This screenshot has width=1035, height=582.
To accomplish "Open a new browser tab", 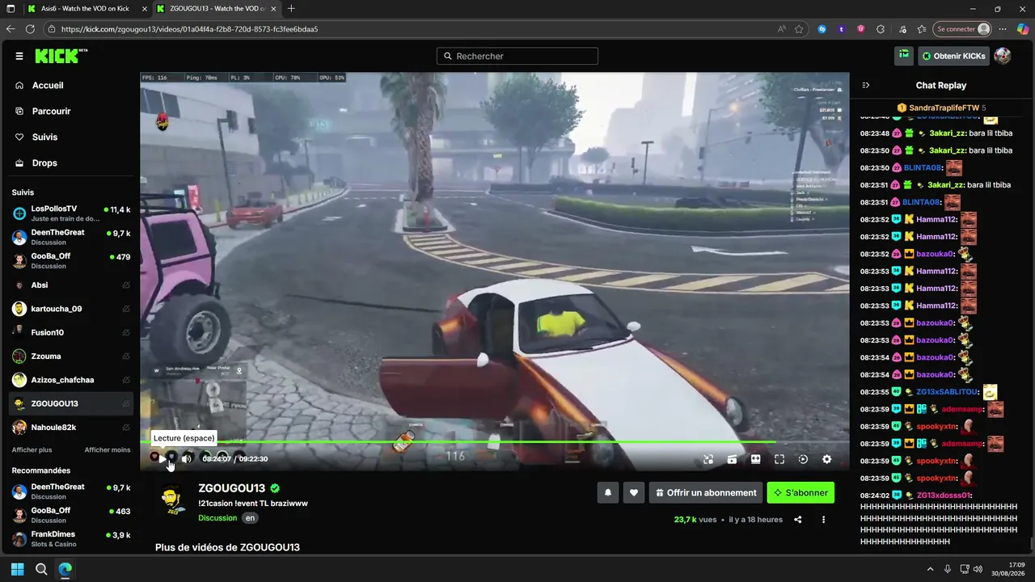I will click(x=291, y=9).
